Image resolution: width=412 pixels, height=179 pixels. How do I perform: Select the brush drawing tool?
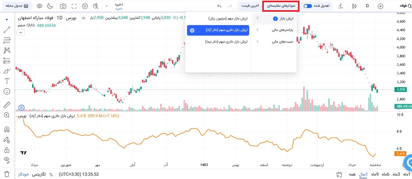7,71
